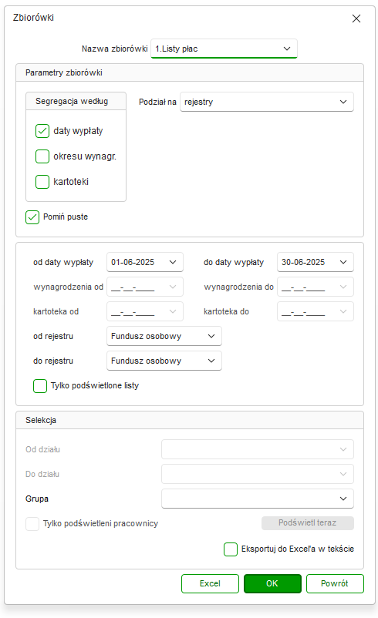Image resolution: width=378 pixels, height=618 pixels.
Task: Click the kartoteka od date field
Action: [145, 311]
